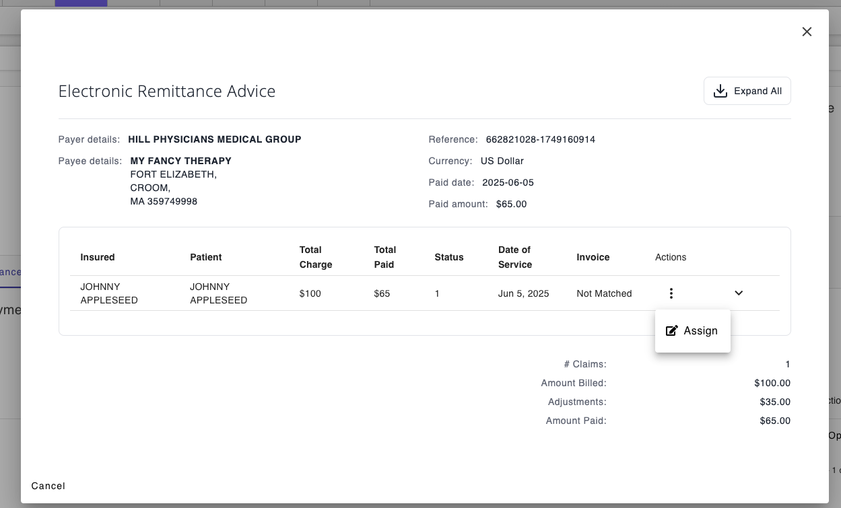Expand the Johnny Appleseed claim row chevron
Image resolution: width=841 pixels, height=508 pixels.
(739, 293)
